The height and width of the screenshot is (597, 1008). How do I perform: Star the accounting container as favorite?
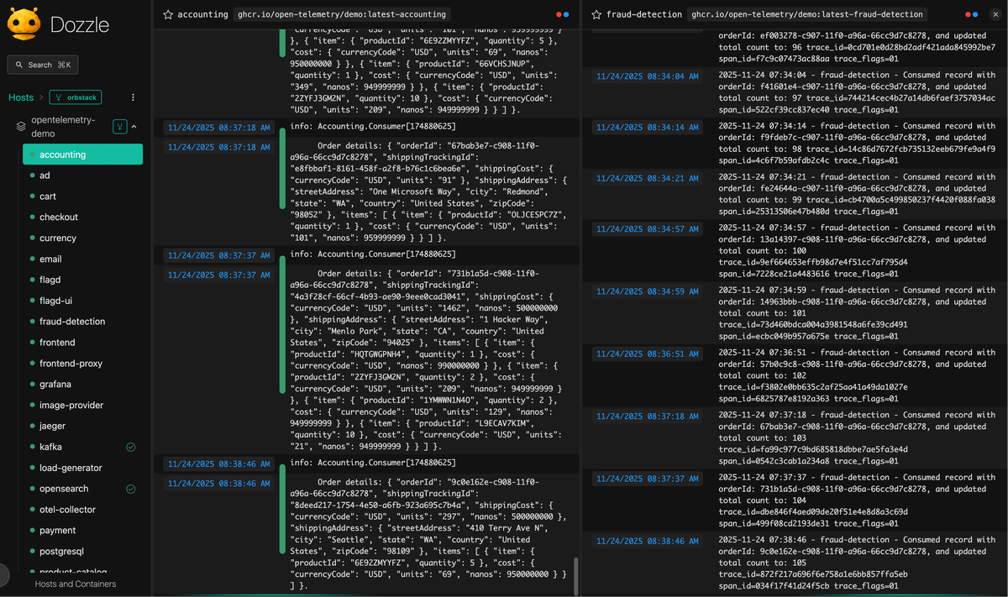click(168, 14)
